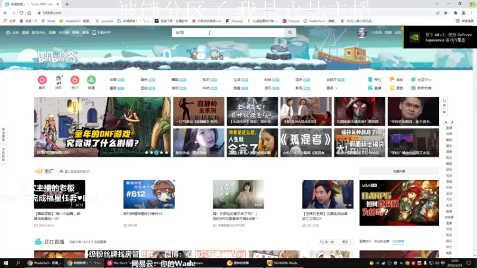This screenshot has width=477, height=268.
Task: Click the search magnifier button
Action: 290,33
